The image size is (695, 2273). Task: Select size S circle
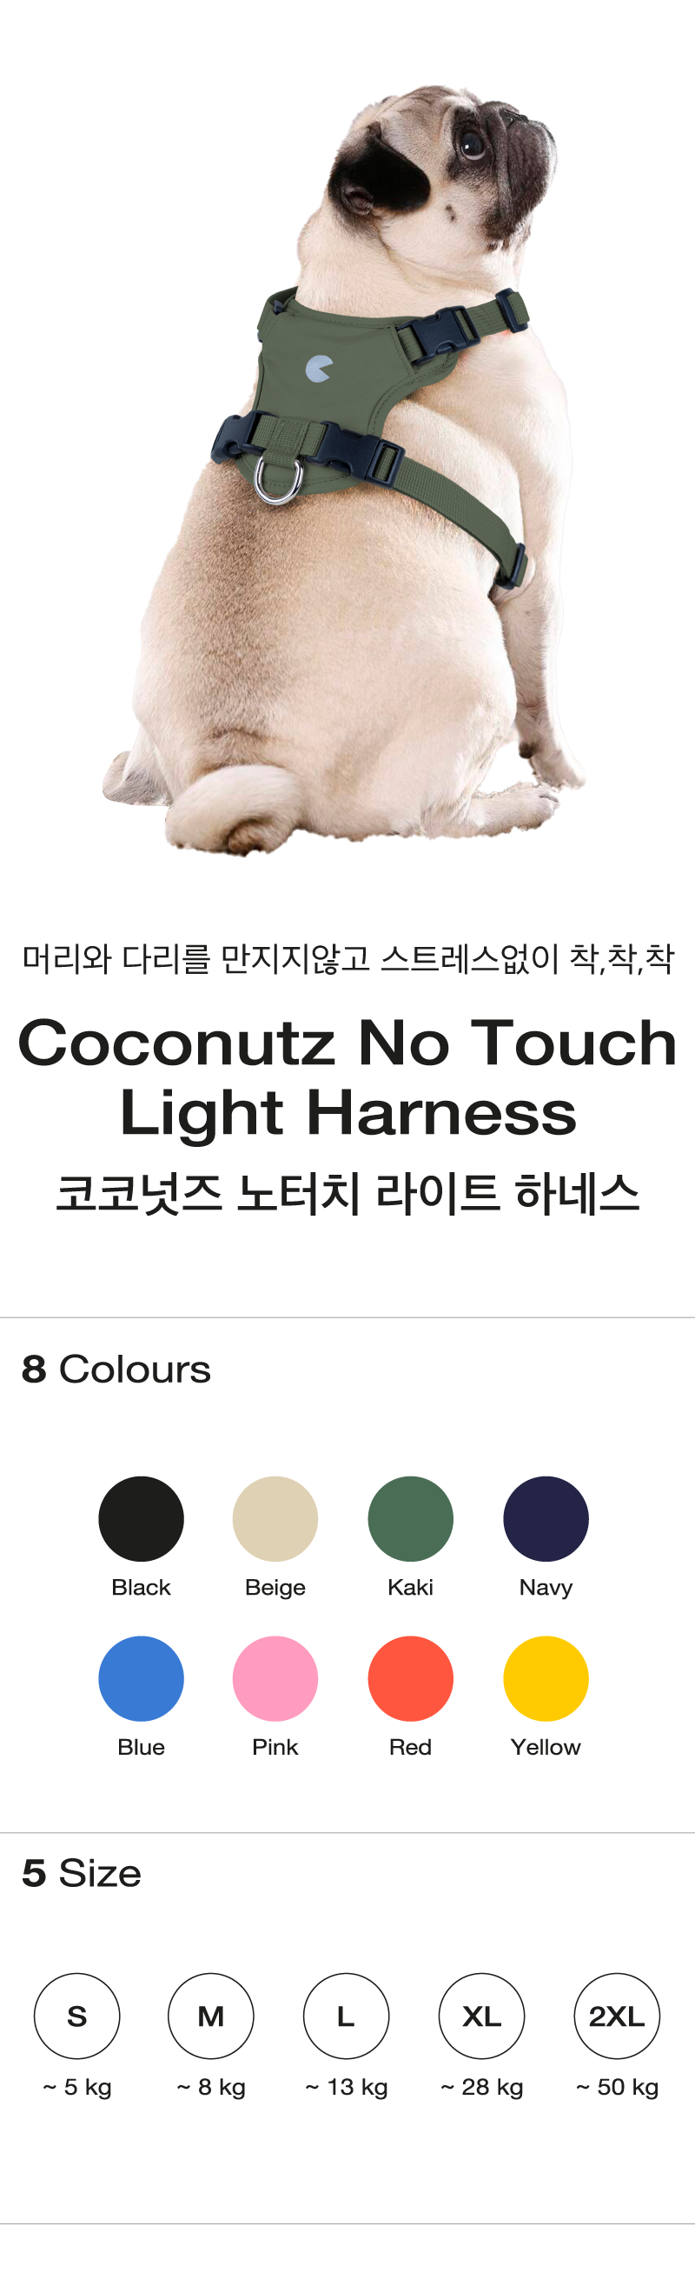pyautogui.click(x=76, y=2016)
